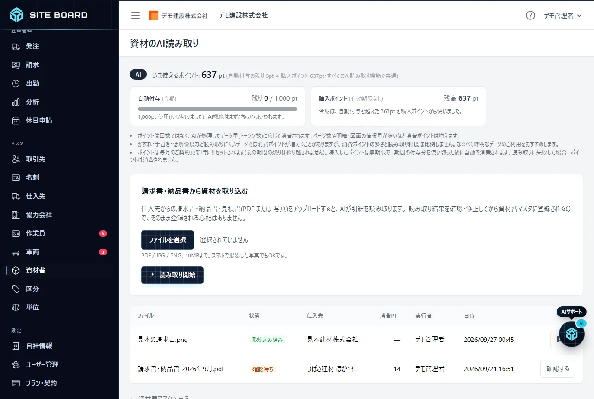This screenshot has width=594, height=399.
Task: Click the 選択されていません file field text
Action: (224, 240)
